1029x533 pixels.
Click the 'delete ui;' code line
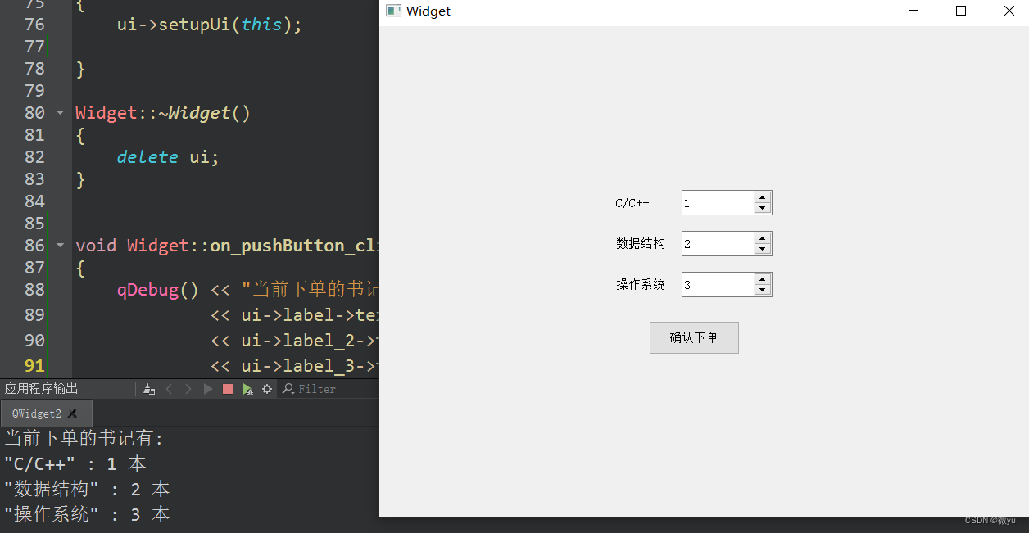(x=168, y=156)
